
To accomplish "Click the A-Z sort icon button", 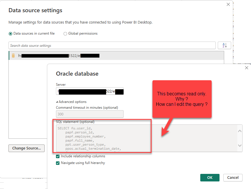I will pos(224,45).
